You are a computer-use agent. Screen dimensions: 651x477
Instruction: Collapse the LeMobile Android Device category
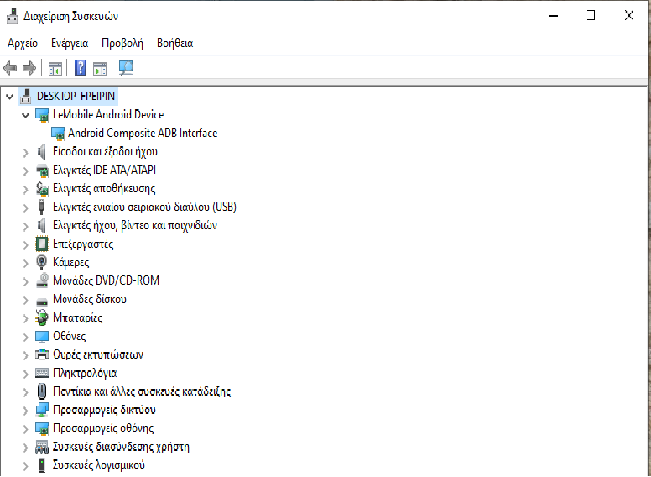click(x=25, y=115)
